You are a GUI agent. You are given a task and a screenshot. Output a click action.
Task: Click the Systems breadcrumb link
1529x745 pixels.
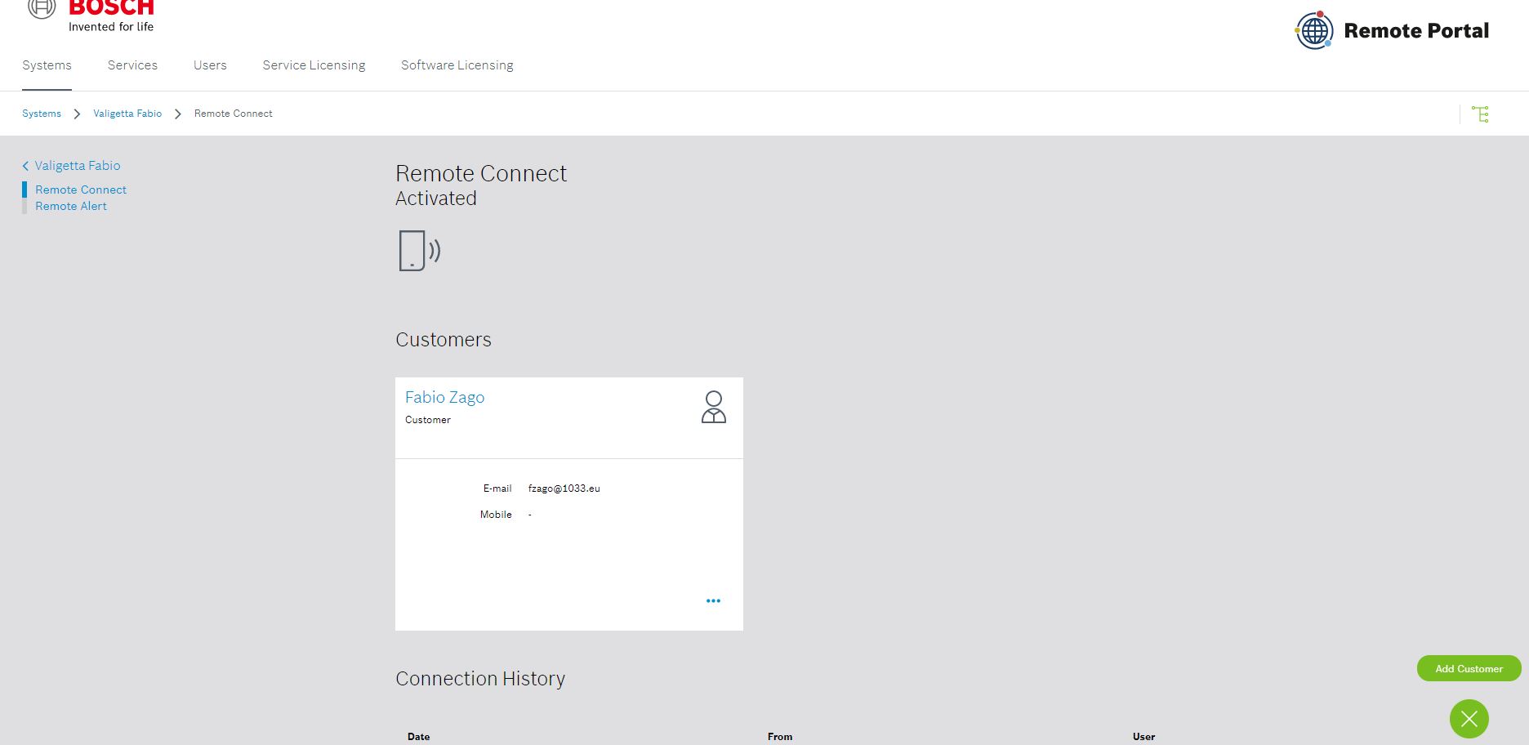coord(42,114)
